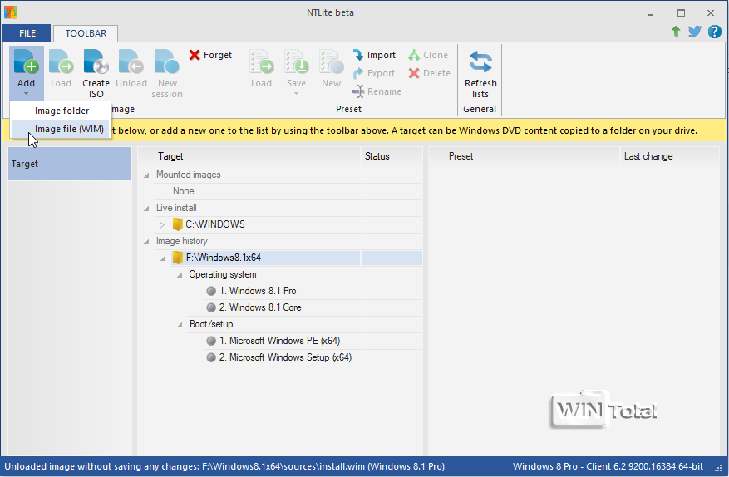
Task: Click the Preset Save icon
Action: [x=296, y=61]
